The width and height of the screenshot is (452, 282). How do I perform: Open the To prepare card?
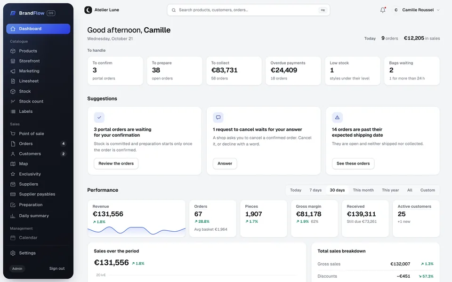(175, 71)
